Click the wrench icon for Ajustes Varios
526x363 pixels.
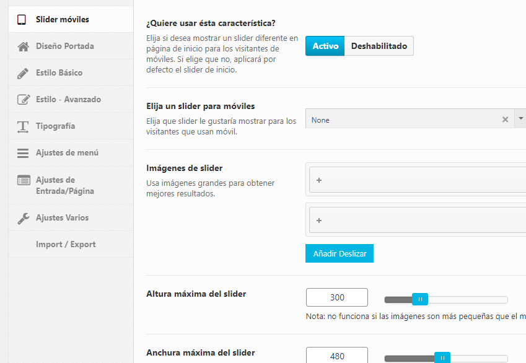pyautogui.click(x=23, y=219)
